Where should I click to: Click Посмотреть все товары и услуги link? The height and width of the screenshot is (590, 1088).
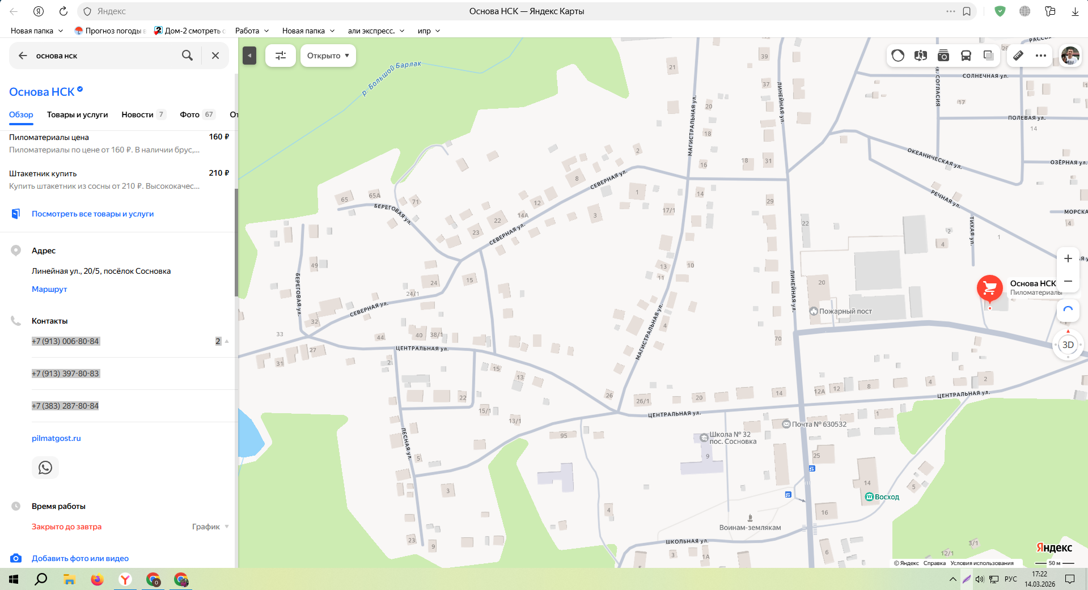coord(93,214)
